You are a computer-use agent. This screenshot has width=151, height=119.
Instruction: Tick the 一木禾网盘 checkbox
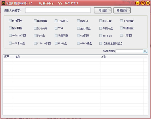coord(10,43)
